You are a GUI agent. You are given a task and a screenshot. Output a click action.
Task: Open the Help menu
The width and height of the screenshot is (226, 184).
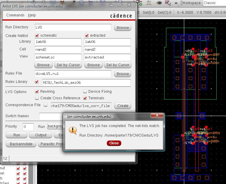pyautogui.click(x=32, y=15)
